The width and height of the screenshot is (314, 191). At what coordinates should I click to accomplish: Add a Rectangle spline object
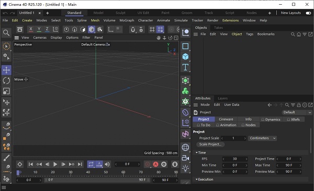185,46
